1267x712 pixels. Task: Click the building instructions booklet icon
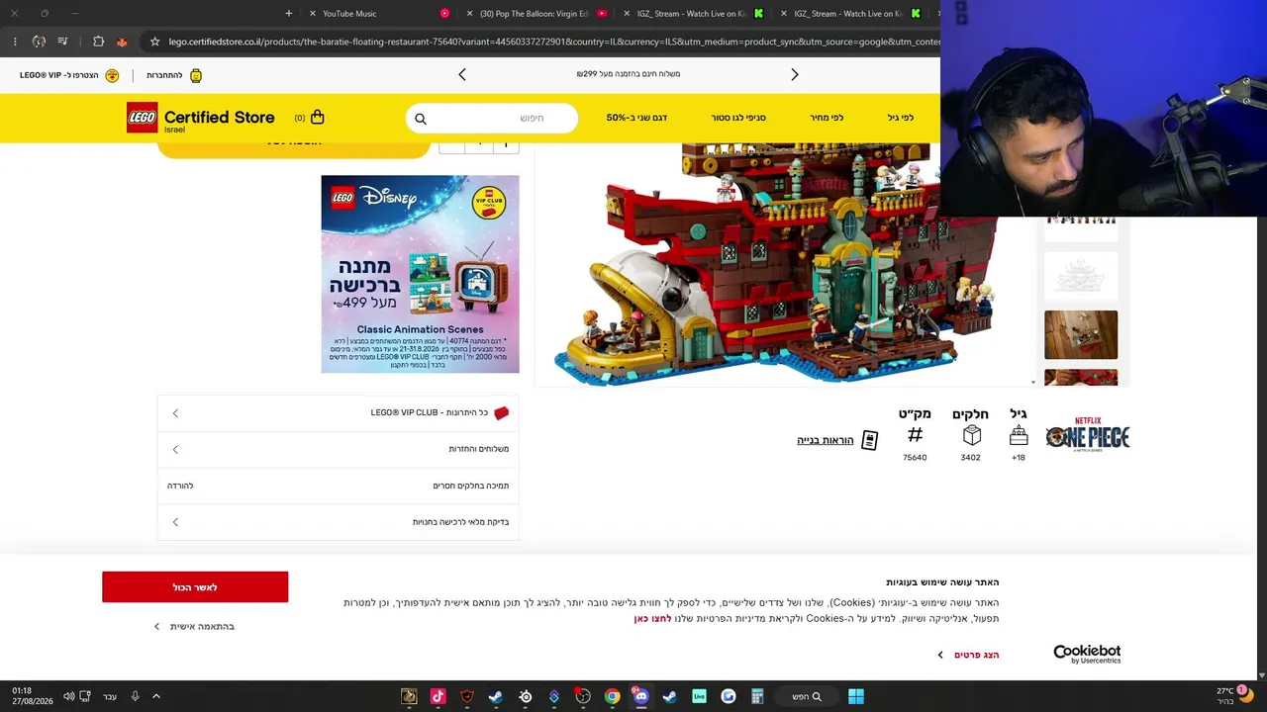pos(869,440)
